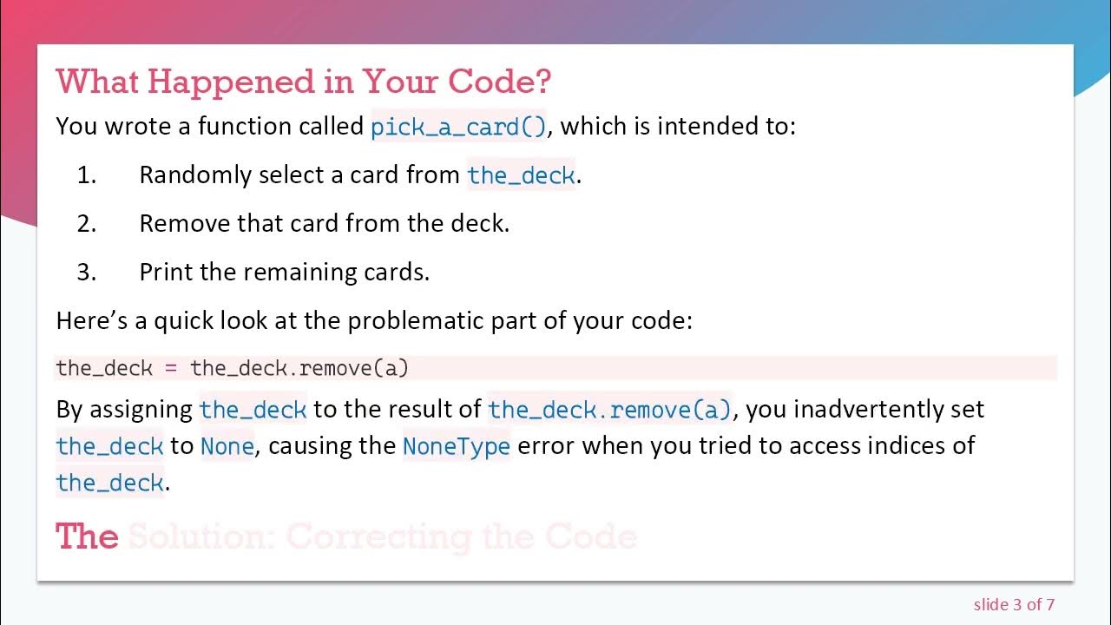Screen dimensions: 1111x625
Task: Click the "NoneType" code word
Action: [x=456, y=446]
